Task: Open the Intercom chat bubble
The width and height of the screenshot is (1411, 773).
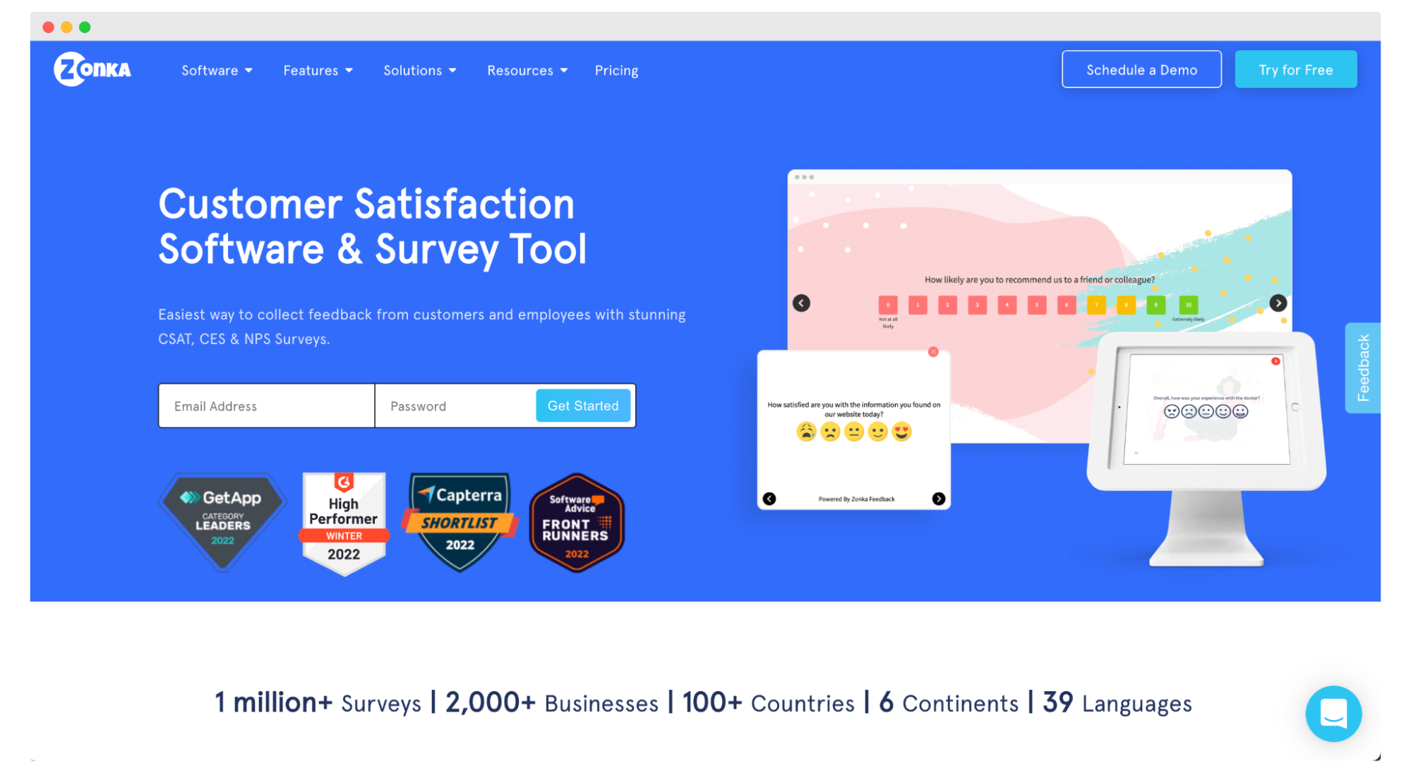Action: tap(1333, 713)
